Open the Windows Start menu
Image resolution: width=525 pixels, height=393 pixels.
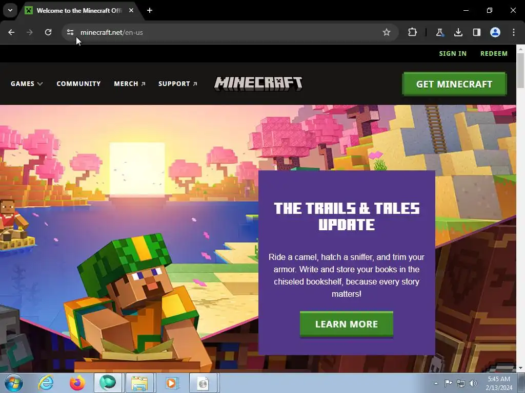coord(14,383)
